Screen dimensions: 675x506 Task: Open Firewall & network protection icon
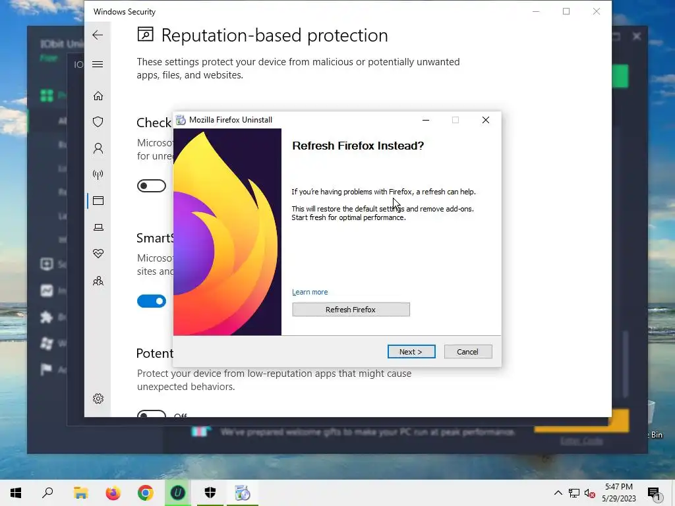pos(98,174)
